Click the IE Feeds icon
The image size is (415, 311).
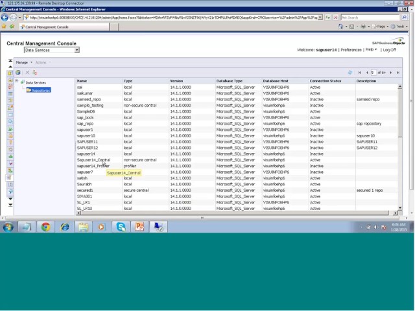pyautogui.click(x=351, y=27)
